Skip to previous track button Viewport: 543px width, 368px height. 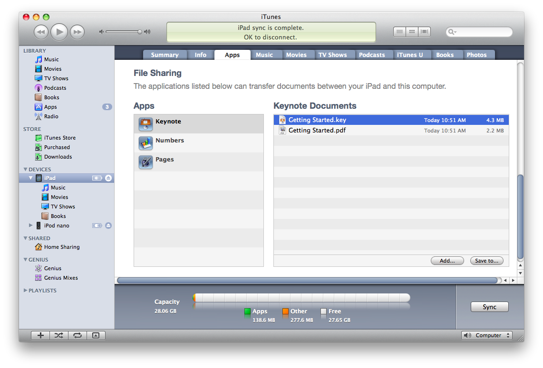[41, 32]
